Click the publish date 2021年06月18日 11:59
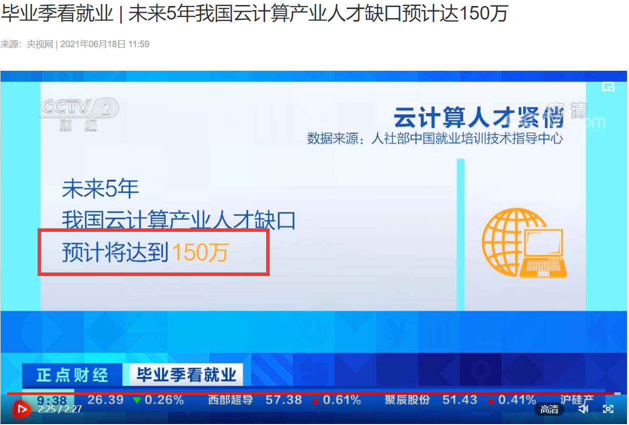 point(105,44)
